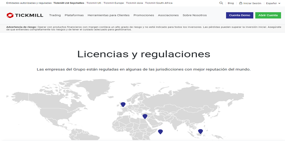Click the padlock icon beside Iniciar Sesión
The width and height of the screenshot is (285, 141).
tap(241, 3)
